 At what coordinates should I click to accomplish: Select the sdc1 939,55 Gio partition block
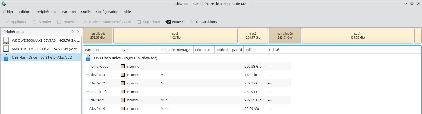click(357, 36)
